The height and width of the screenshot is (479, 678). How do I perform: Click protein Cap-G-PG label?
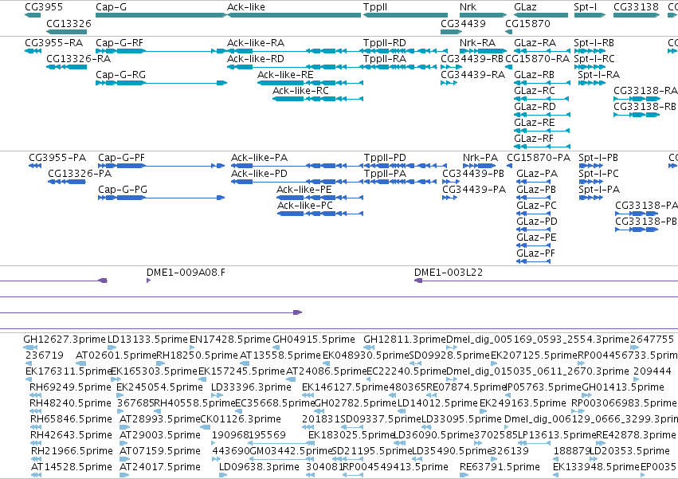(x=123, y=190)
